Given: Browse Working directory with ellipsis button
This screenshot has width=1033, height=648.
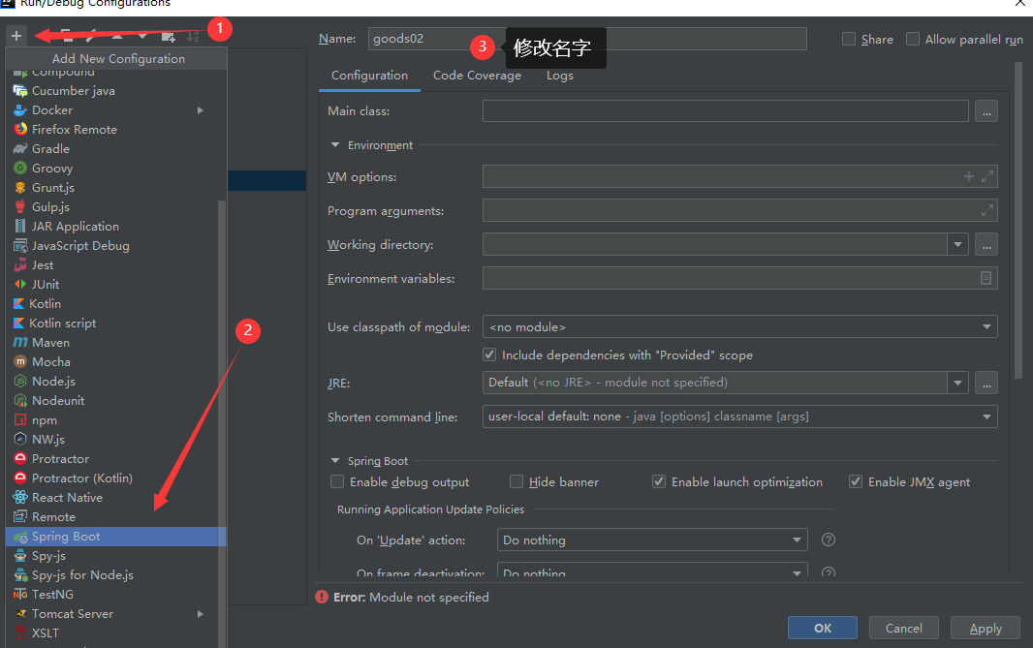Looking at the screenshot, I should (x=986, y=245).
